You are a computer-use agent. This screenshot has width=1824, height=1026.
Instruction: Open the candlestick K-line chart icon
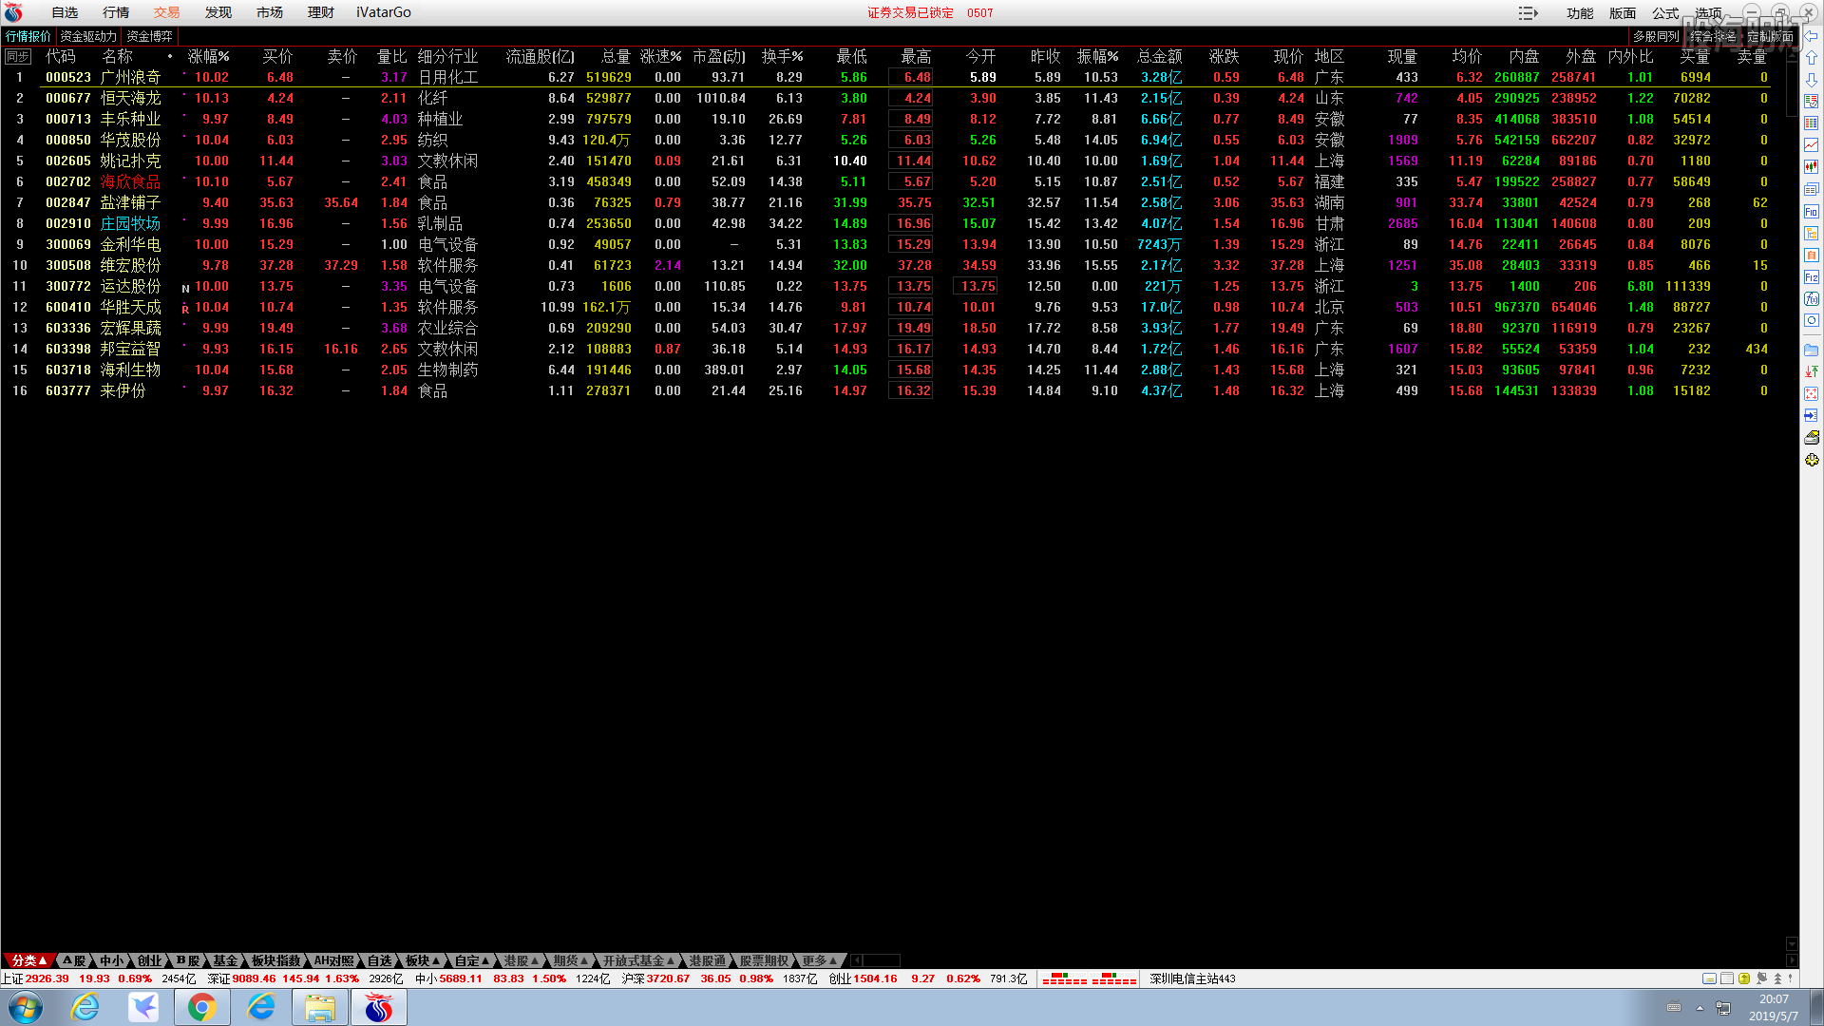[x=1812, y=167]
